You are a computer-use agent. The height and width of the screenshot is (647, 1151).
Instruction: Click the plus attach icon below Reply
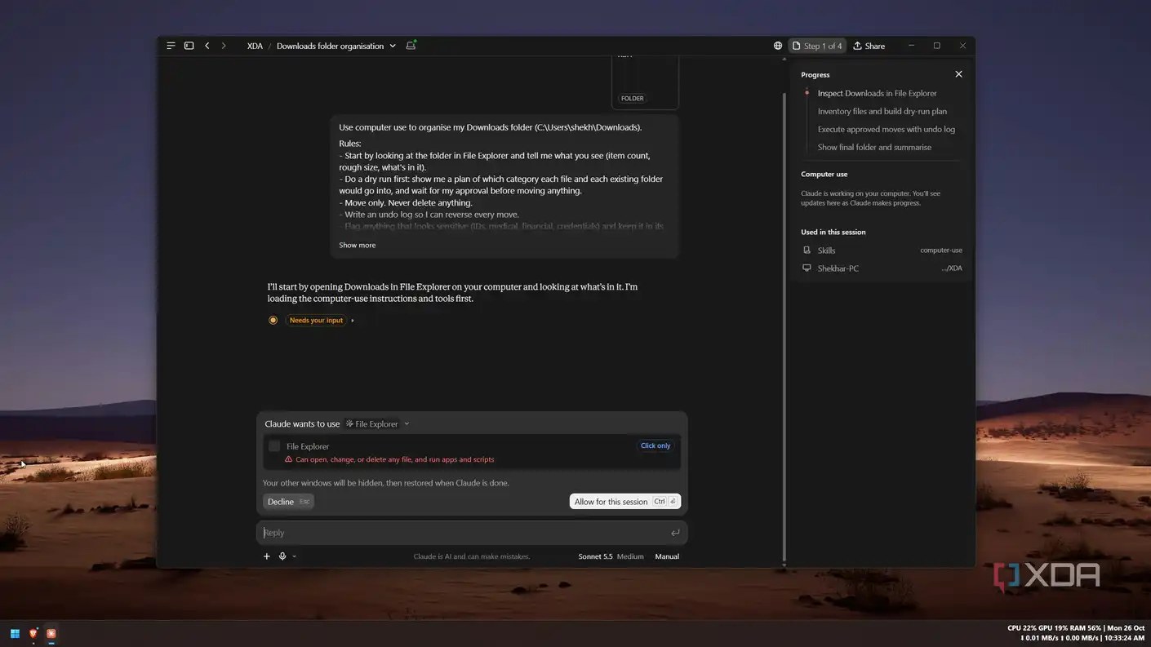(x=266, y=556)
